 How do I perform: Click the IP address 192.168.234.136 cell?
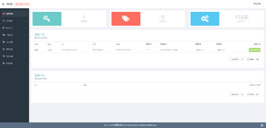pyautogui.click(x=69, y=50)
